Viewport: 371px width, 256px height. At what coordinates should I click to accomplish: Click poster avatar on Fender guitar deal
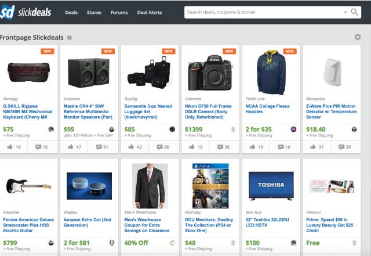pos(51,243)
